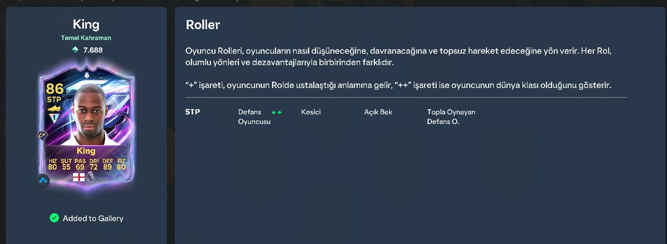Click the gold boot icon on the card

point(54,109)
